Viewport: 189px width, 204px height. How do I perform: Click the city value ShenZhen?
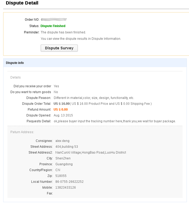[63, 158]
